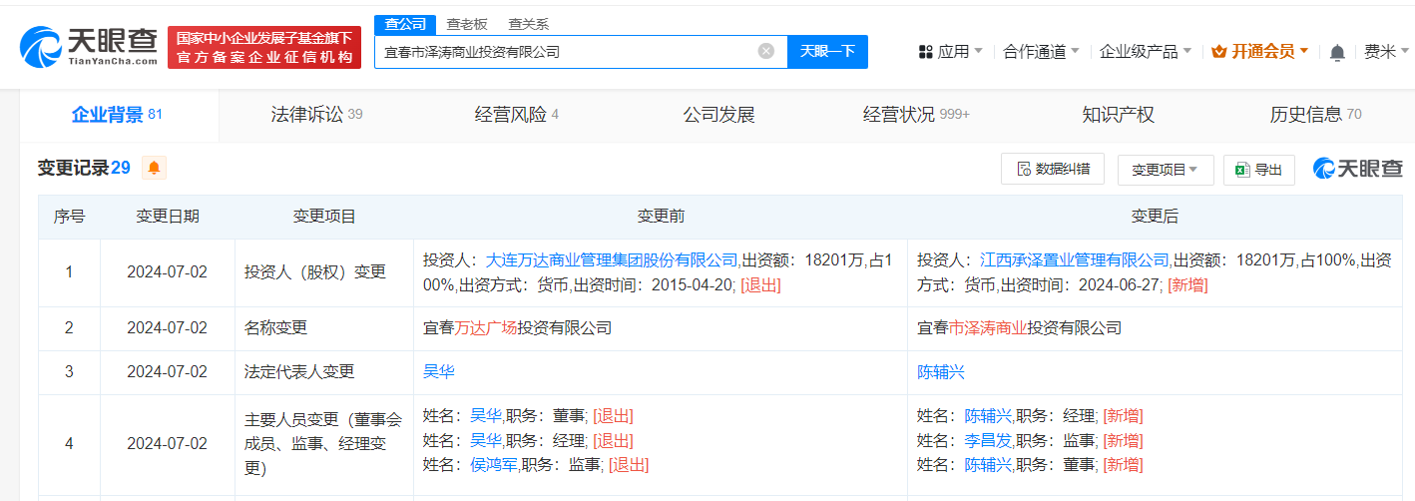Open 江西承泽置业管理有限公司 investor link

[1074, 259]
